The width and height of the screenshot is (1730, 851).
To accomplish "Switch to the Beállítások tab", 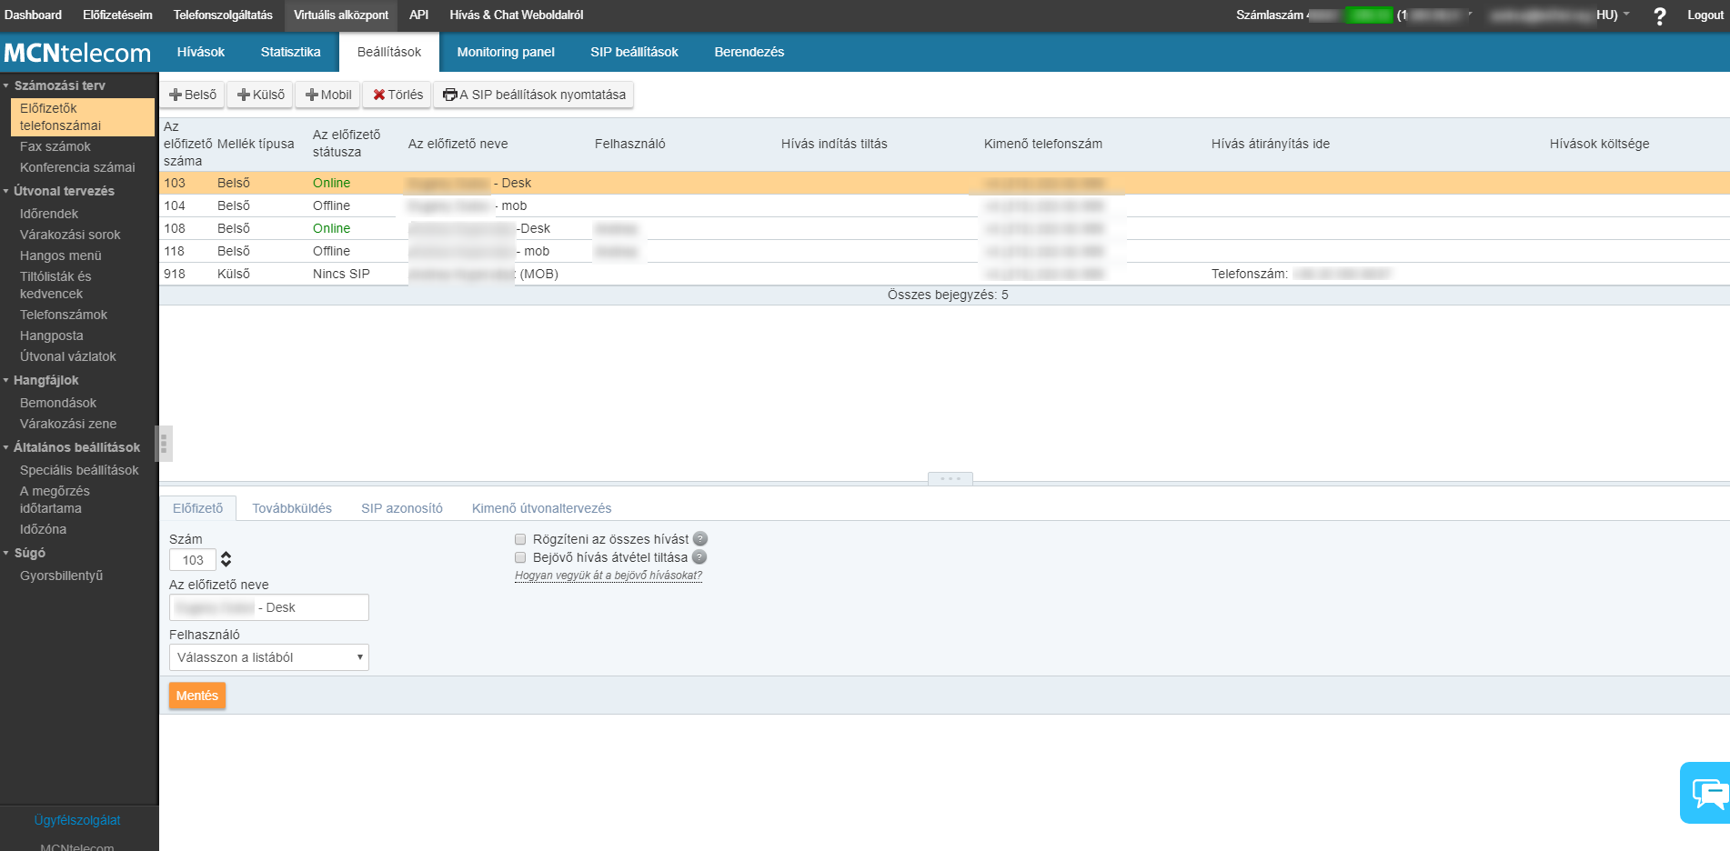I will tap(389, 52).
